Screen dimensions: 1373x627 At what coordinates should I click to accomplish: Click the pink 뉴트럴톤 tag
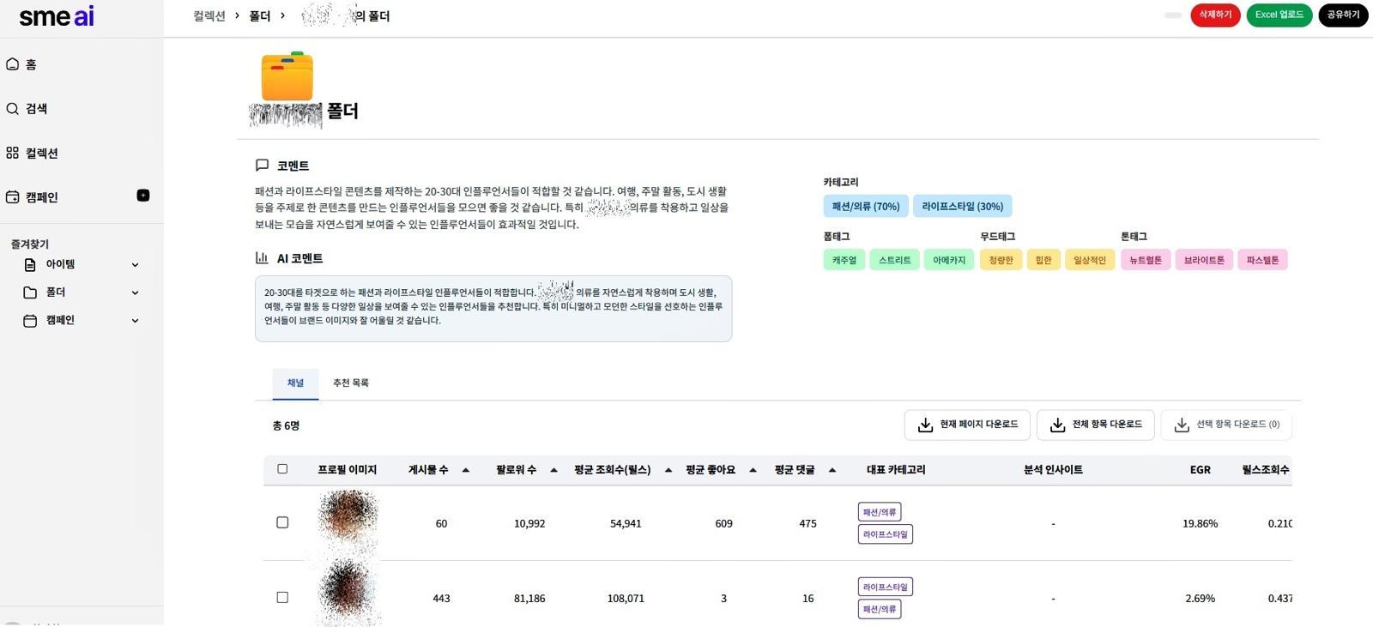click(1146, 260)
